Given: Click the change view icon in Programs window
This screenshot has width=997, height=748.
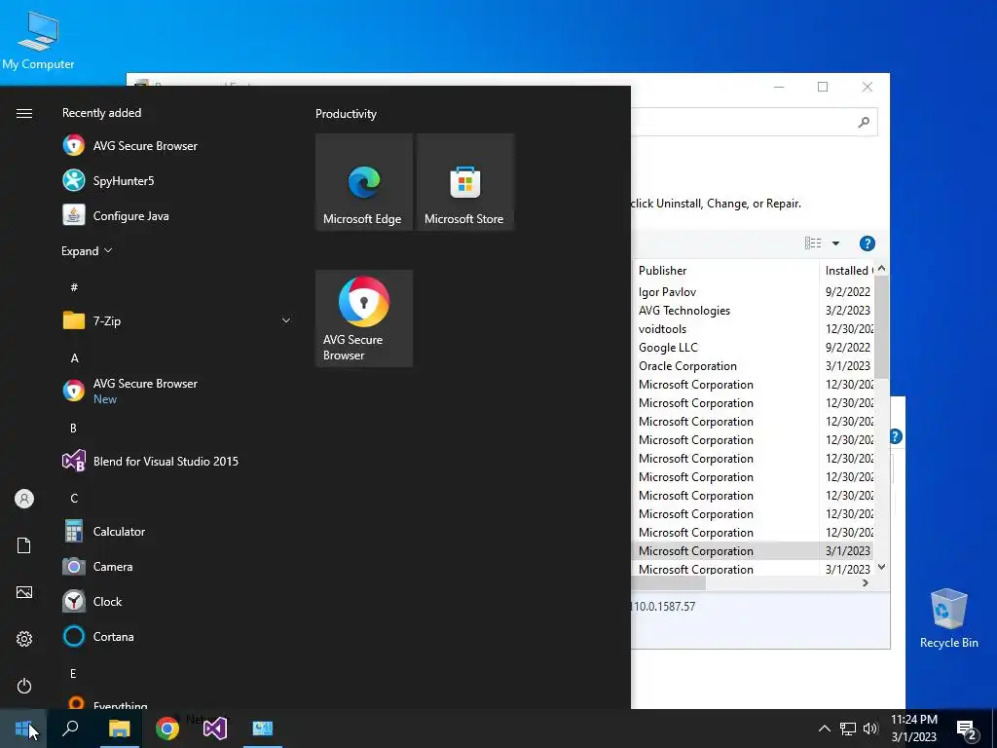Looking at the screenshot, I should click(813, 243).
